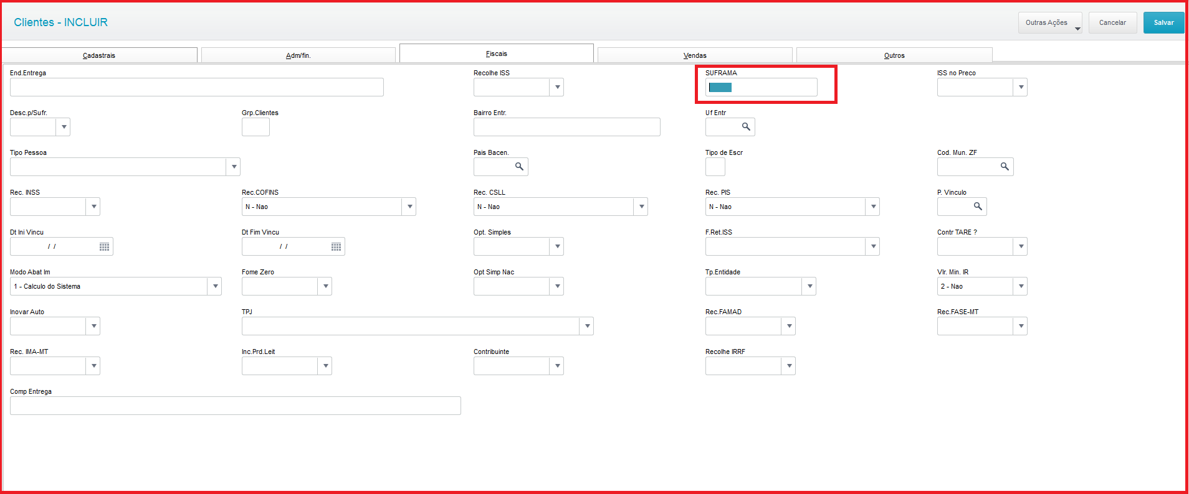Expand the Modo Abat Im dropdown

[x=215, y=286]
